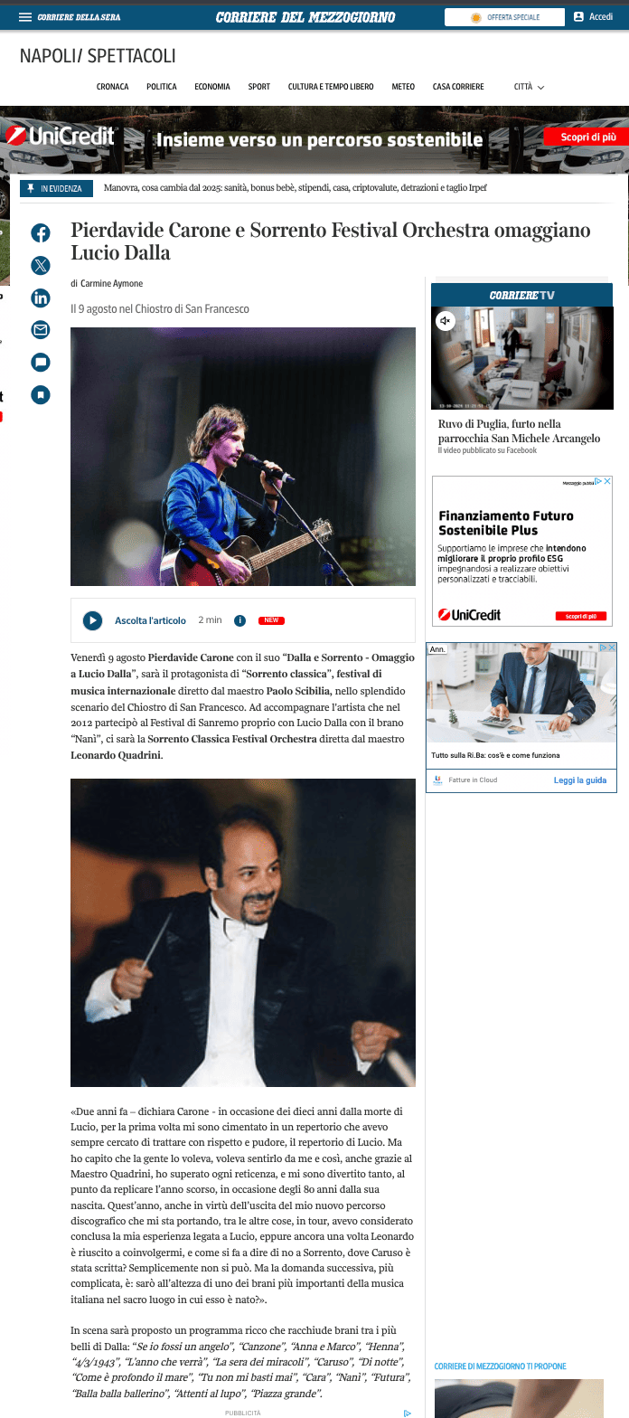
Task: Open author Carmine Aymone link
Action: (112, 284)
